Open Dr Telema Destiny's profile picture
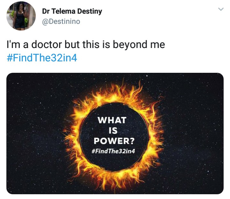 coord(21,16)
